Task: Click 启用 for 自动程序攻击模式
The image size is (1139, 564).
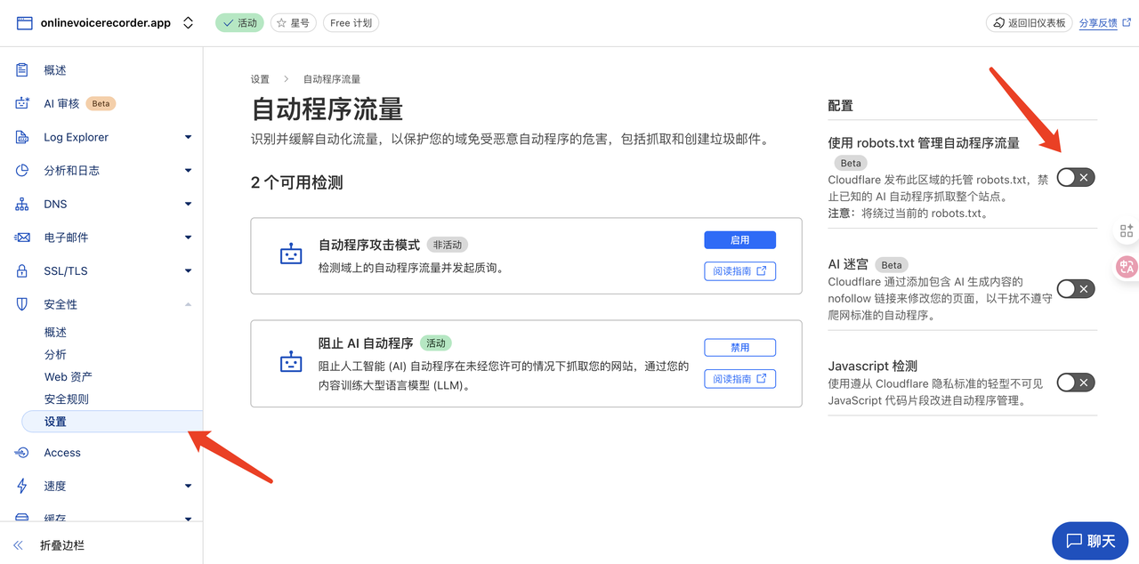Action: [x=739, y=240]
